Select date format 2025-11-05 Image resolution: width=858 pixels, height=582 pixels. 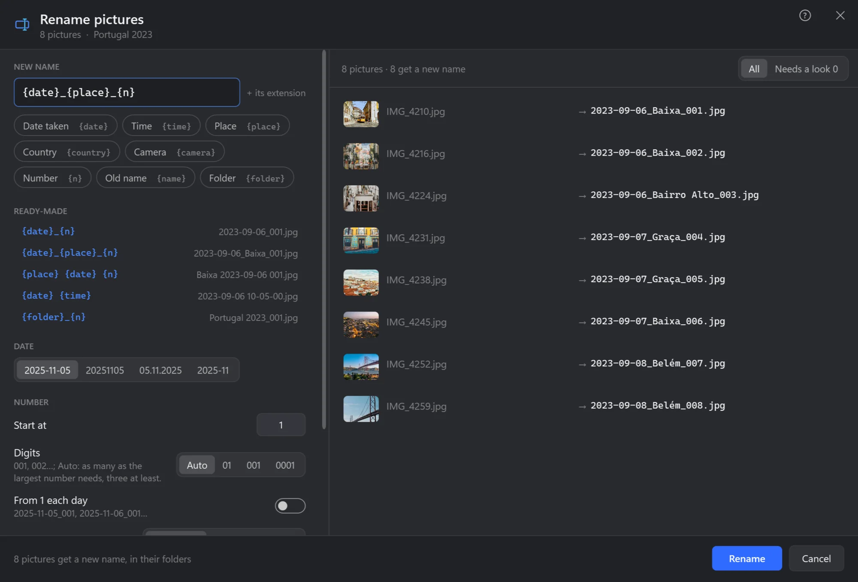pyautogui.click(x=47, y=370)
